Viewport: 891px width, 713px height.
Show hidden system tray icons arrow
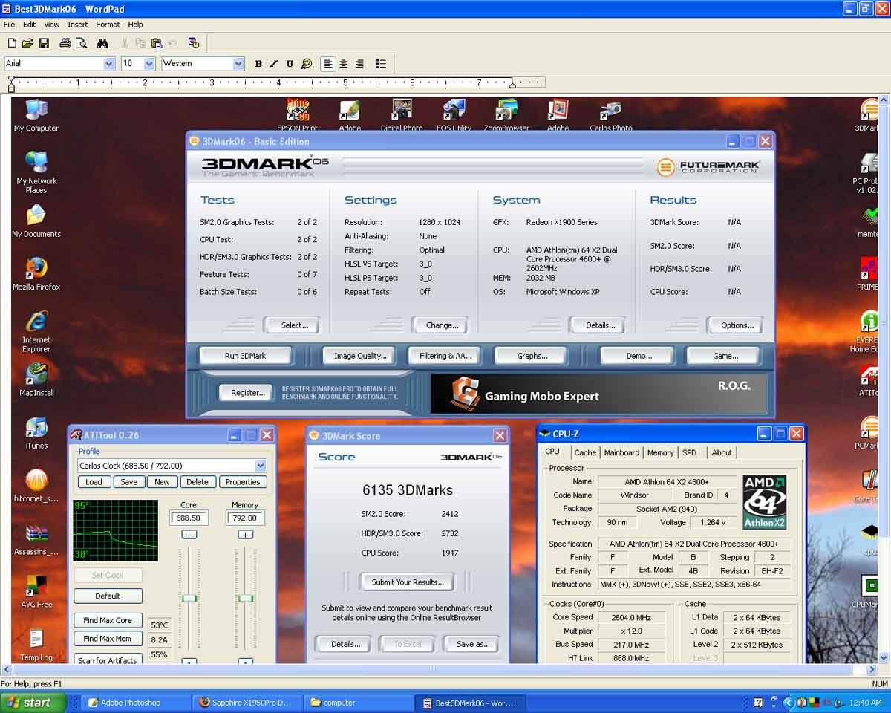point(789,702)
